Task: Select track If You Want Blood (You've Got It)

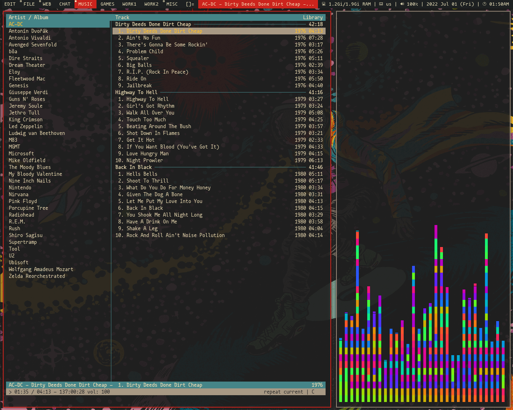Action: coord(219,147)
